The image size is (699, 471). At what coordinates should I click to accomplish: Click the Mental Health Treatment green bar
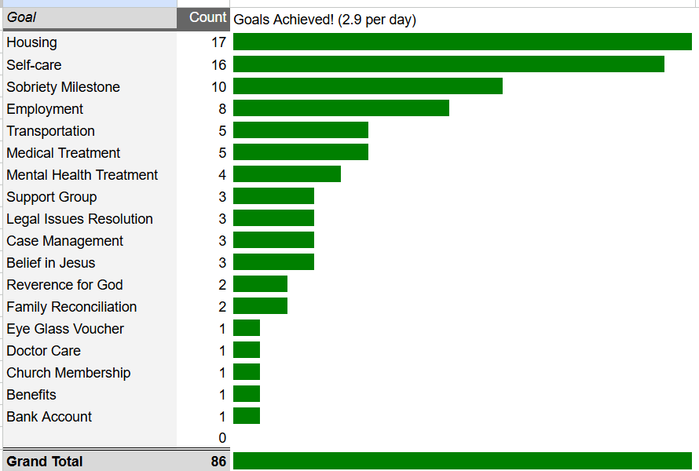point(287,173)
